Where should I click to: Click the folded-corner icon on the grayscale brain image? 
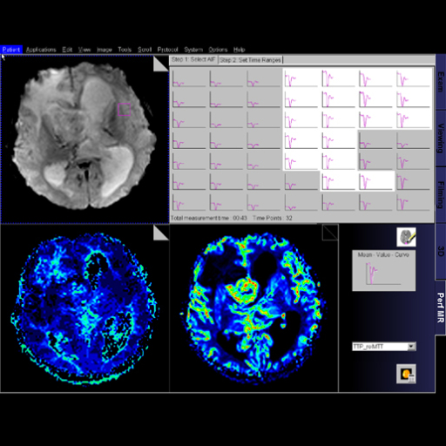point(161,64)
